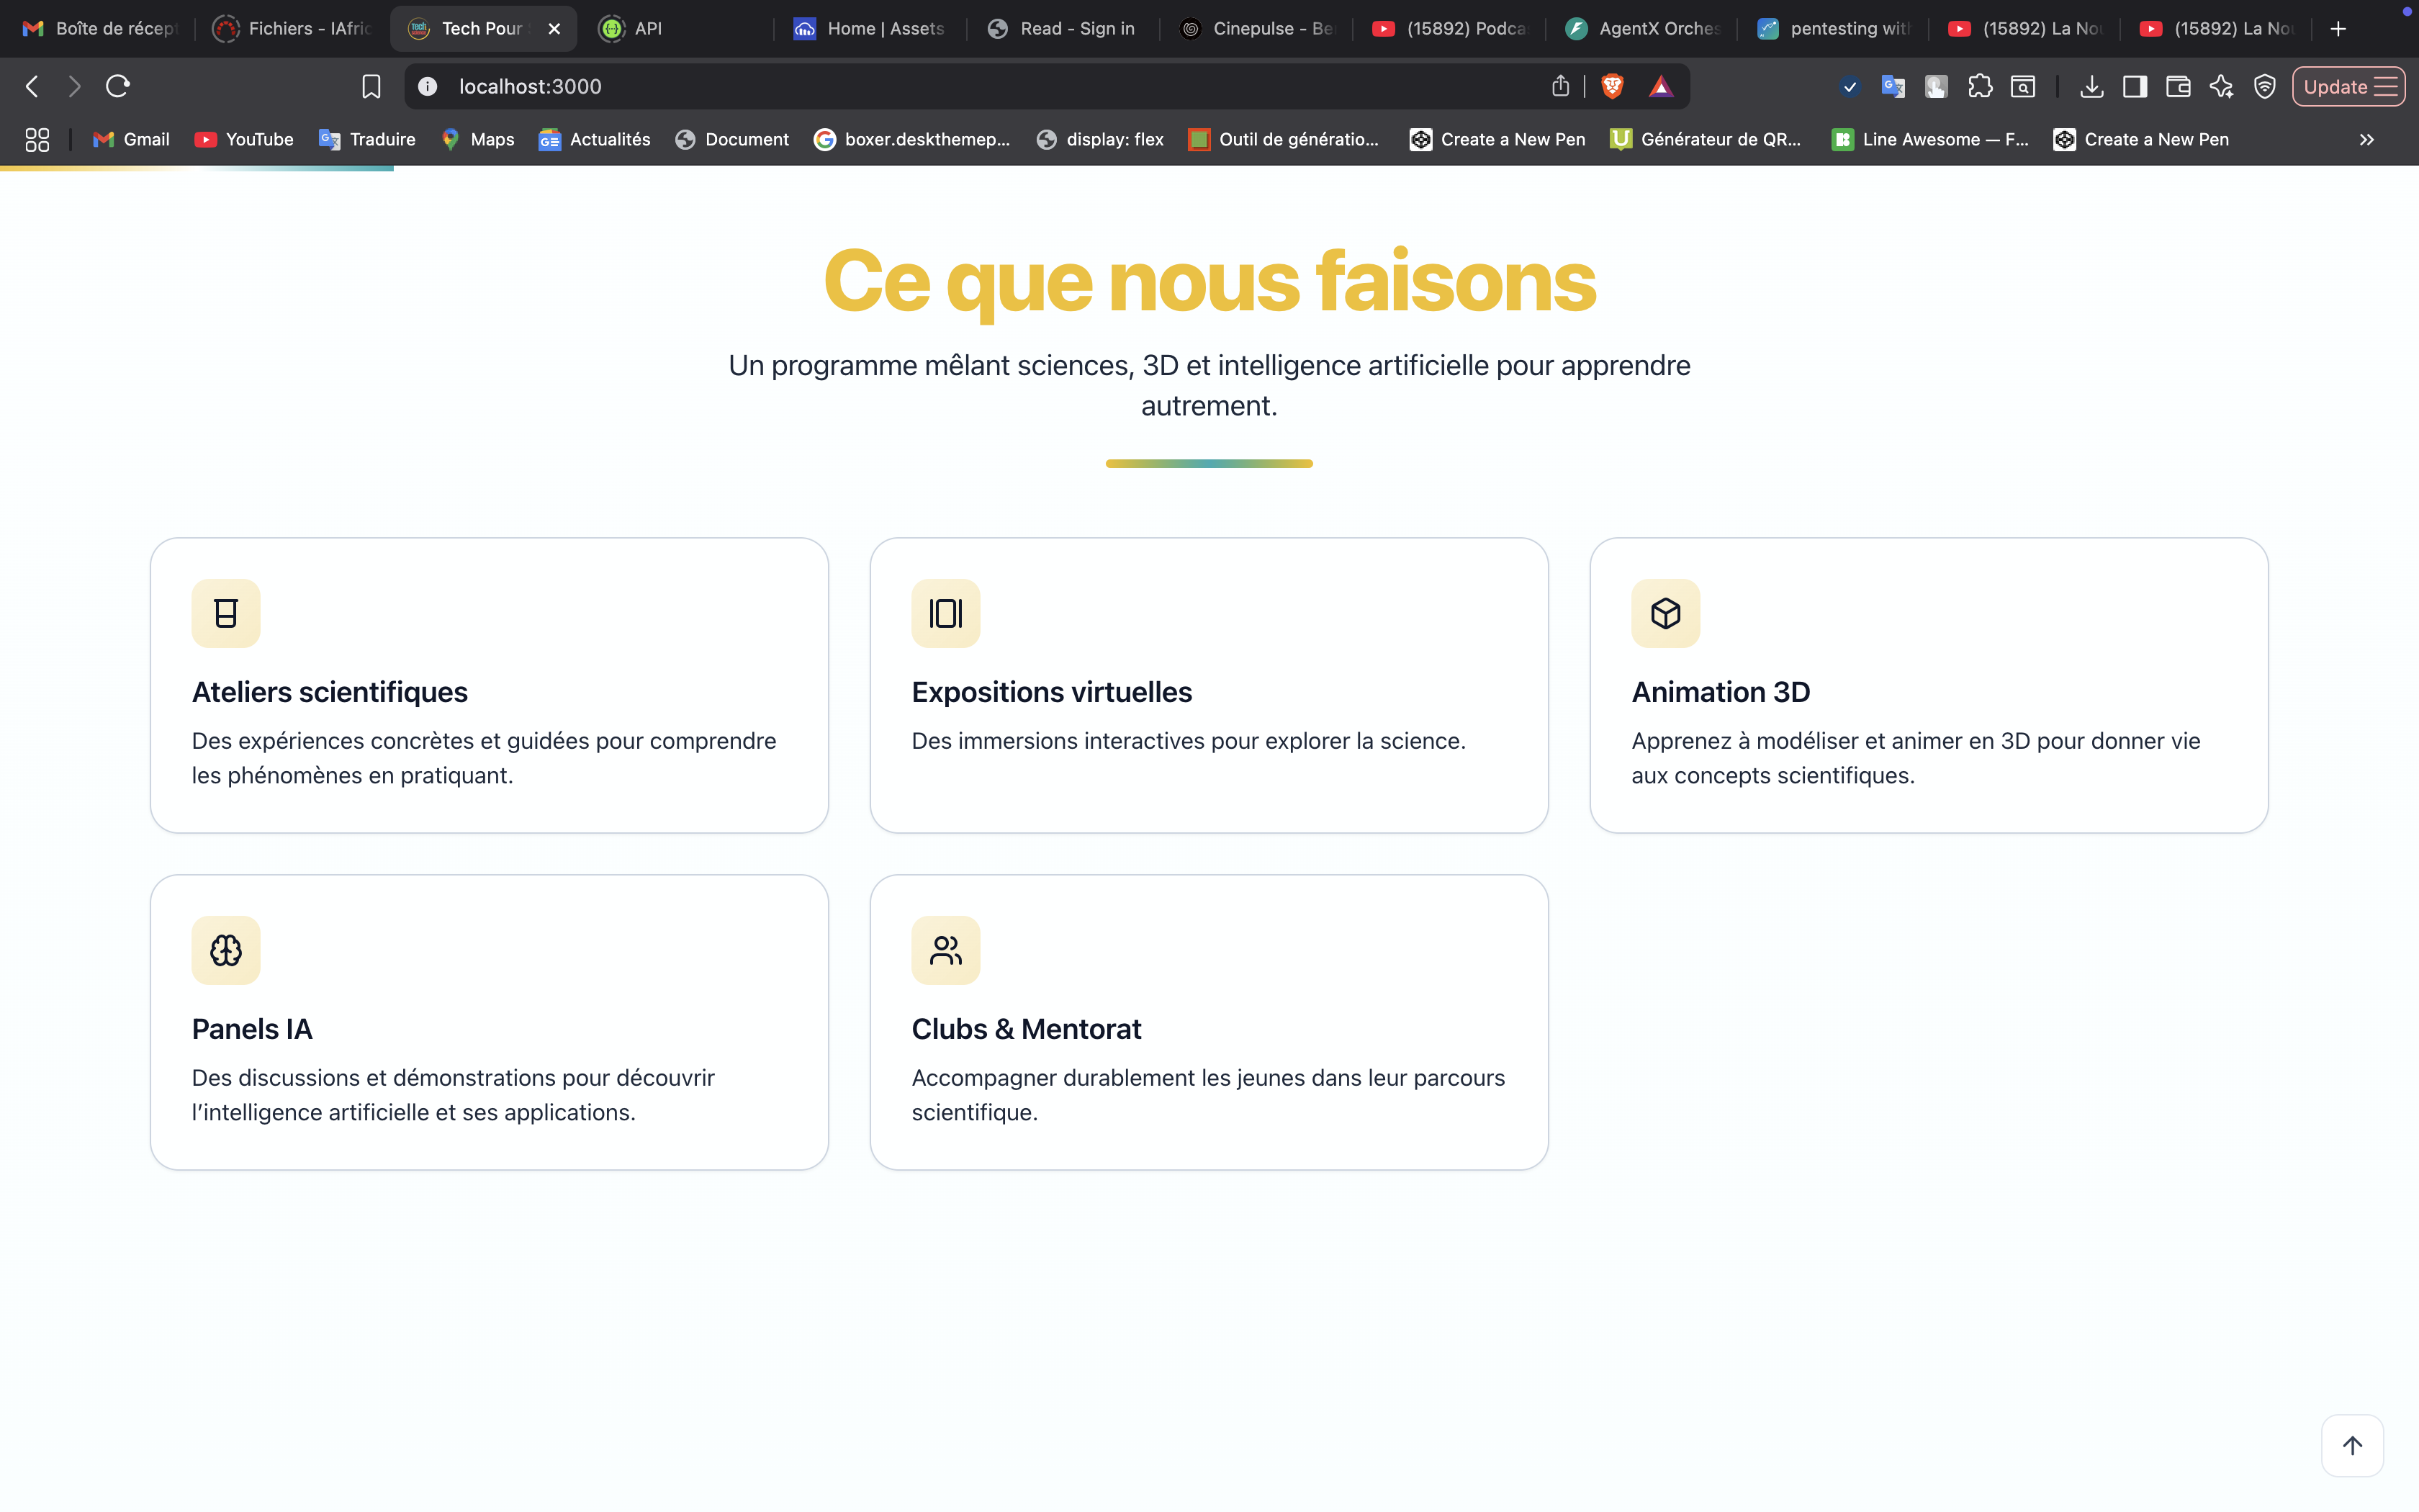
Task: Click the Expositions virtuelles card title
Action: pyautogui.click(x=1052, y=692)
